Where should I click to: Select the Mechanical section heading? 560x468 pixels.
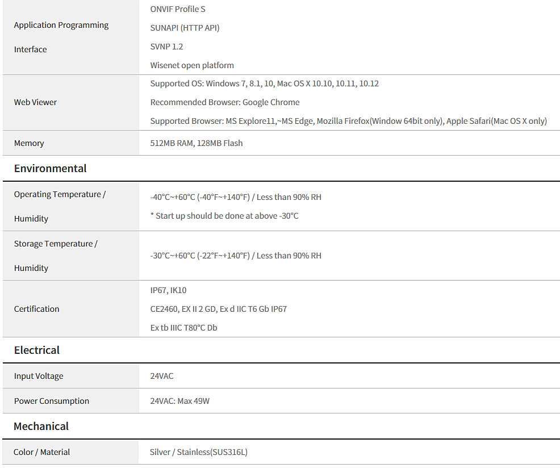click(41, 426)
